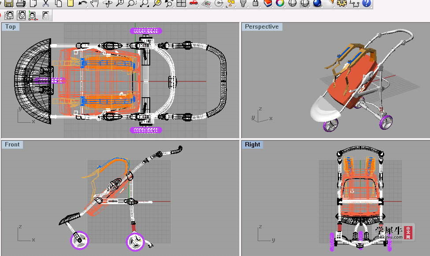Select the Zoom Dynamic magnifier

click(x=119, y=3)
